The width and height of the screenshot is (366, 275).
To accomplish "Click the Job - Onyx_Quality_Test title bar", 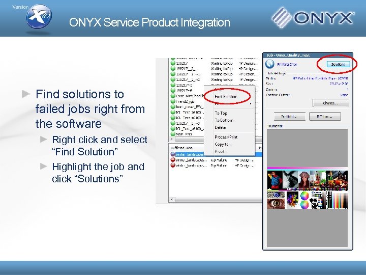I will [x=308, y=55].
